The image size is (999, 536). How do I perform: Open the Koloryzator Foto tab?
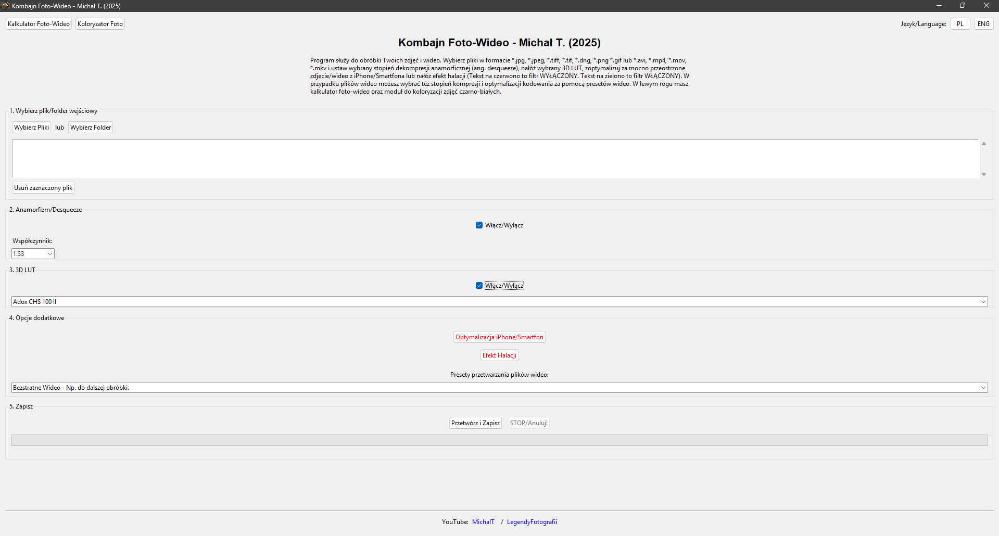click(x=100, y=23)
